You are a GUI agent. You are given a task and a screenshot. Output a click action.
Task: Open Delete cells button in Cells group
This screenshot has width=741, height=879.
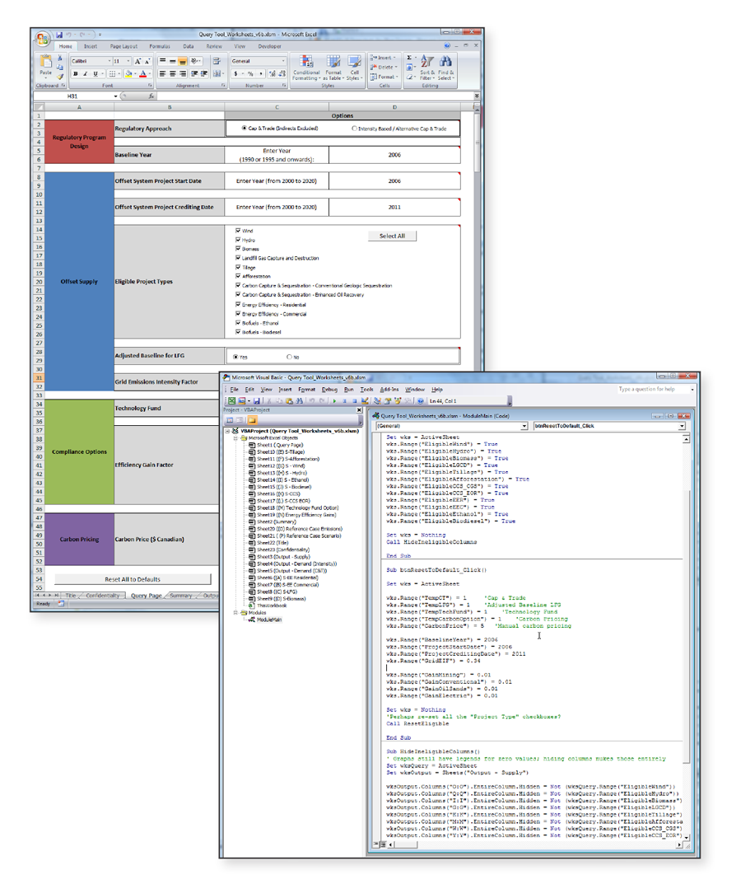pyautogui.click(x=384, y=68)
